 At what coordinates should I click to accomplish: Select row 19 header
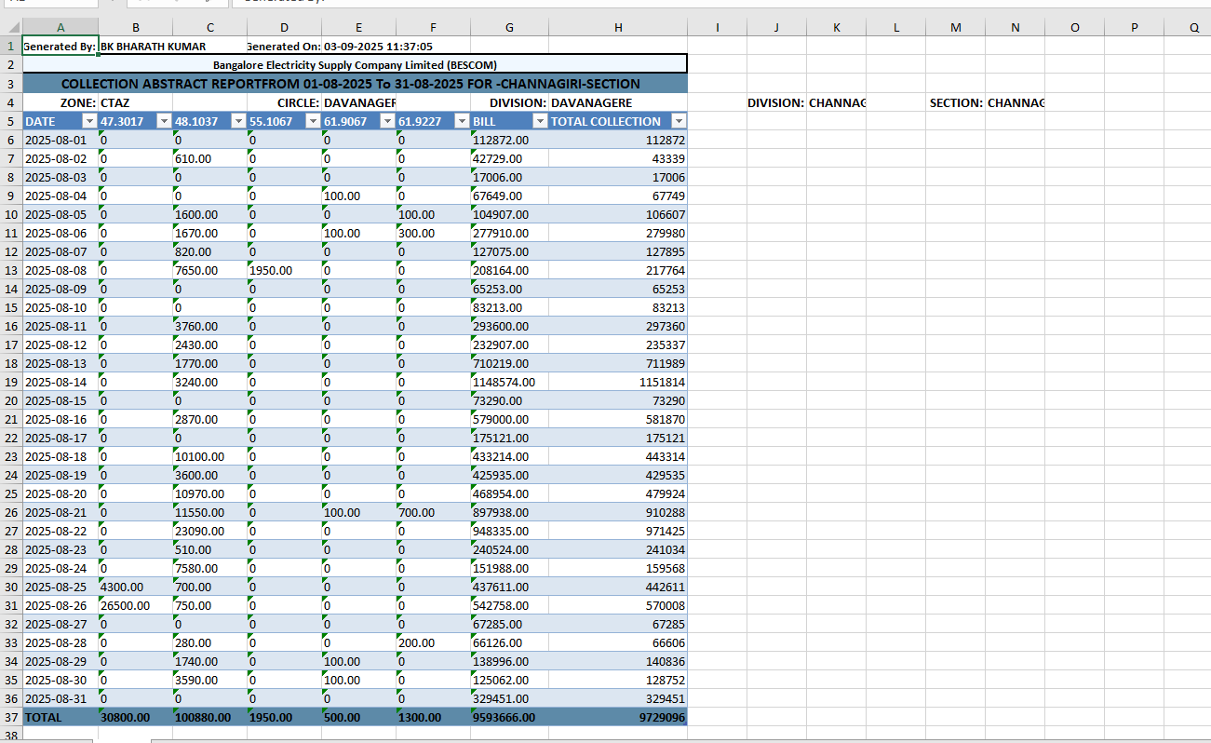click(x=11, y=383)
